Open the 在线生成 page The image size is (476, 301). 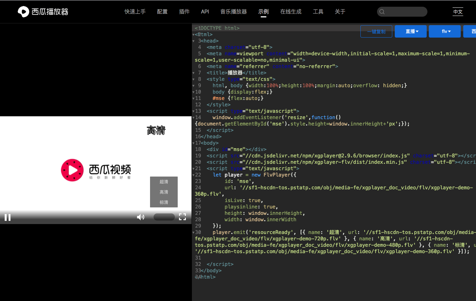point(291,11)
